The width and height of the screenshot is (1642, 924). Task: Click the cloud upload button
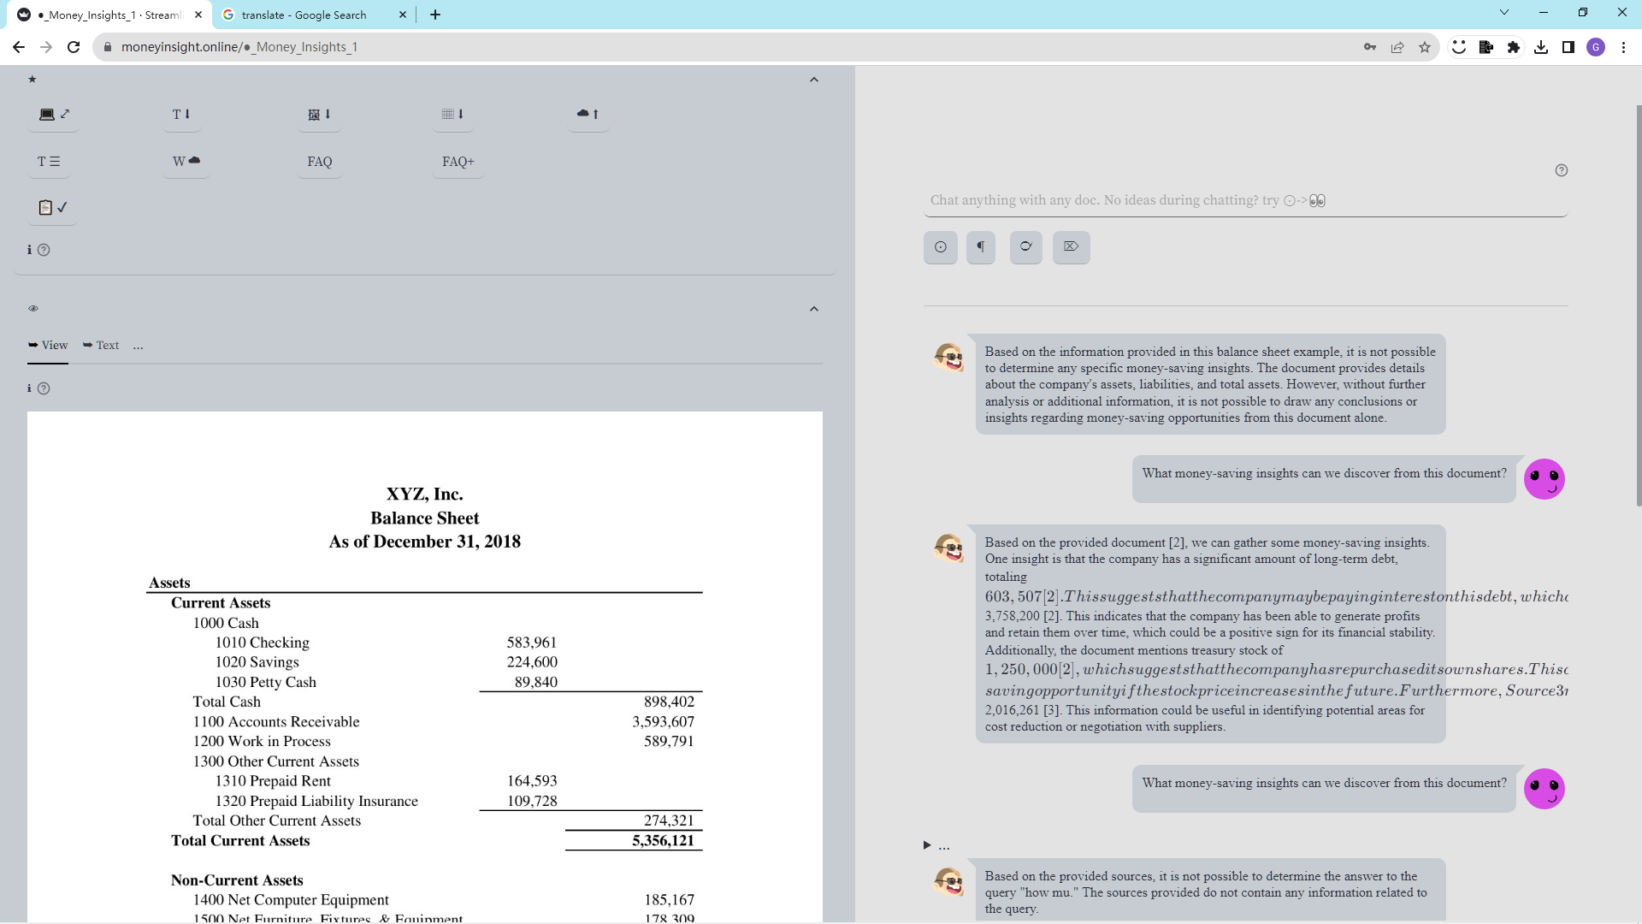pos(588,114)
